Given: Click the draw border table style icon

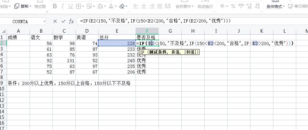Looking at the screenshot, I should (89, 6).
